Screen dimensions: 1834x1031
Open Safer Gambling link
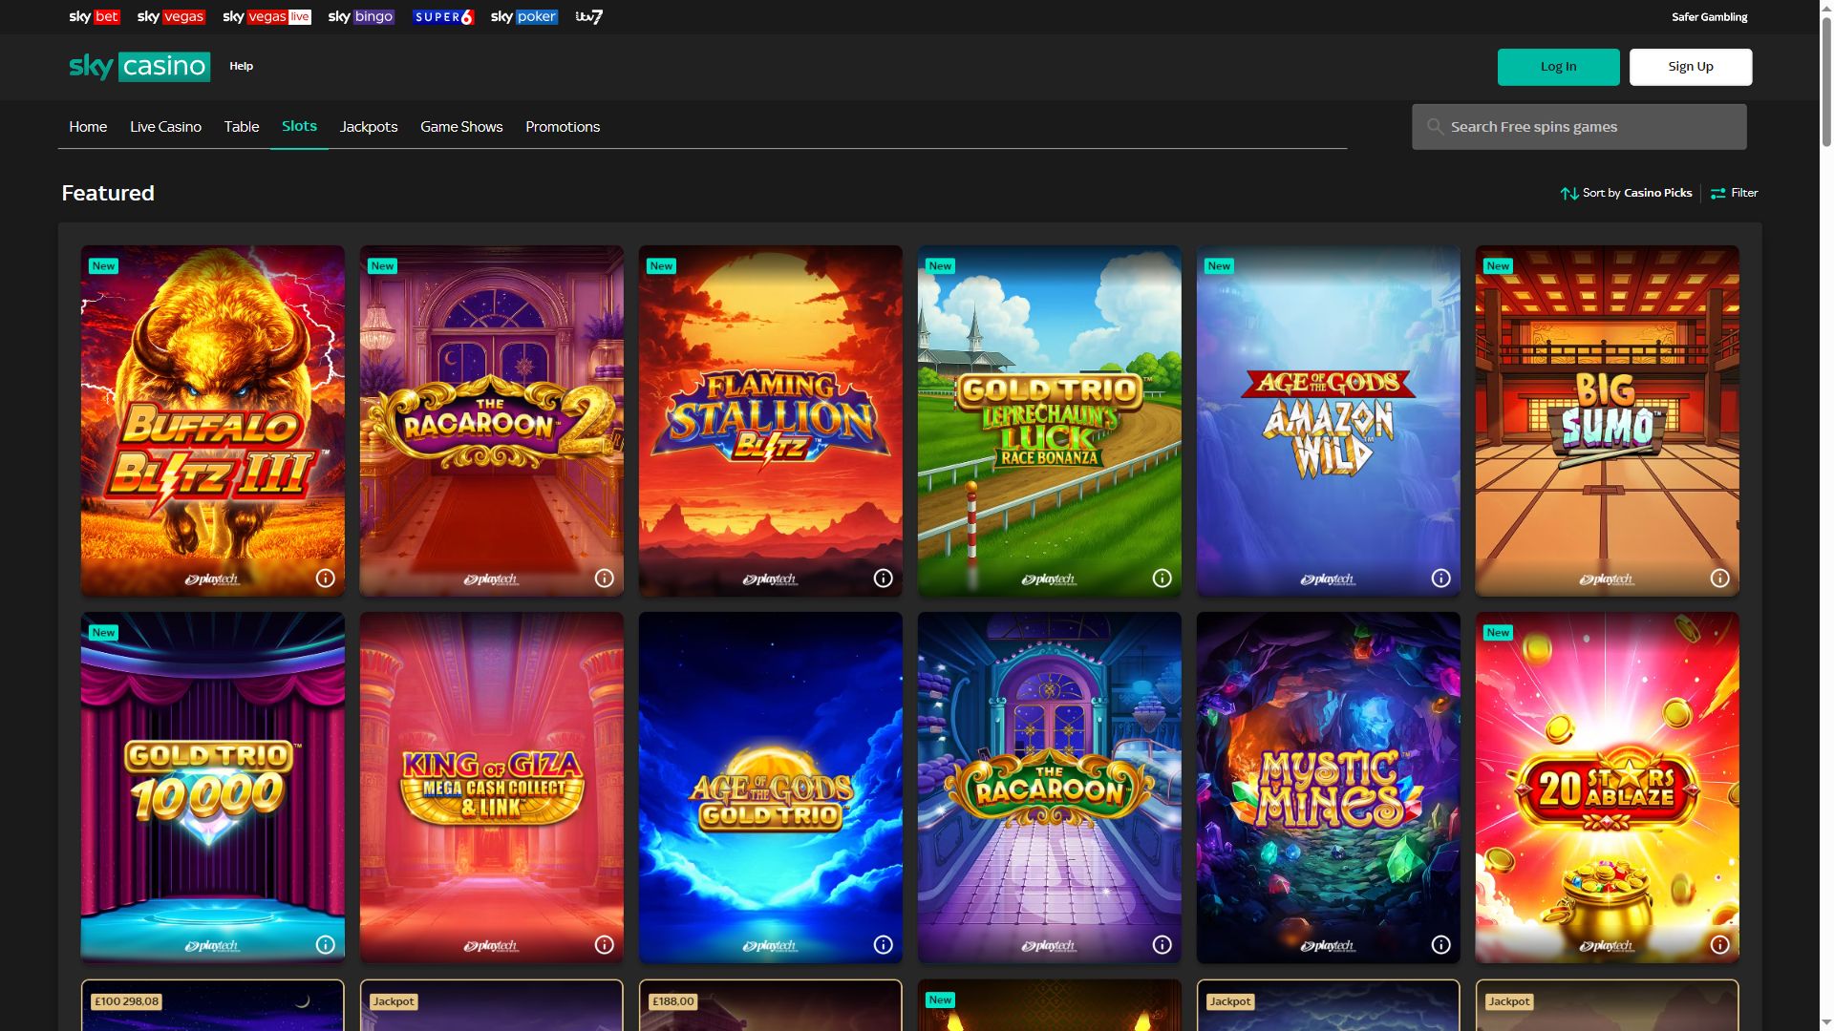pyautogui.click(x=1709, y=17)
